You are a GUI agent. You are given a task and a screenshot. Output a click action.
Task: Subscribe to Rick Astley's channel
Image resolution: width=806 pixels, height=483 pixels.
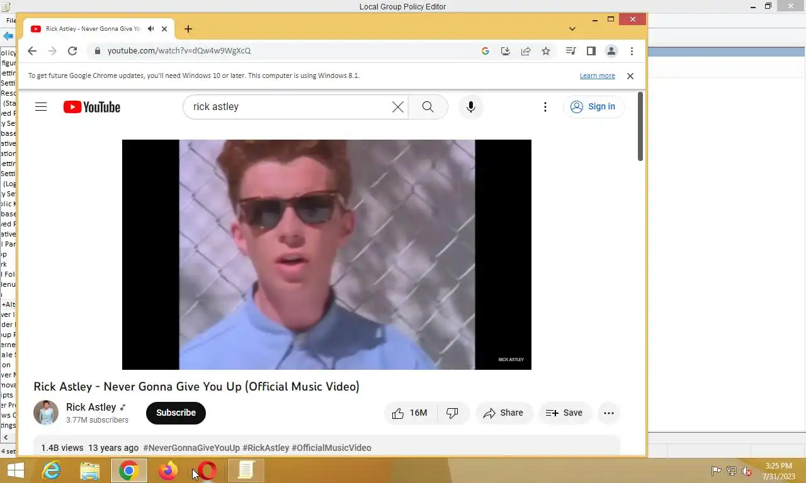pos(176,413)
